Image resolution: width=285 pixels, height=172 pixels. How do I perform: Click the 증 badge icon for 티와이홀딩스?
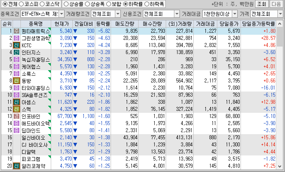[17, 88]
